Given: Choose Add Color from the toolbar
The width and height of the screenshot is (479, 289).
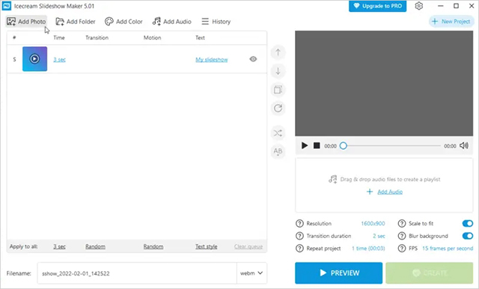Looking at the screenshot, I should click(x=123, y=22).
